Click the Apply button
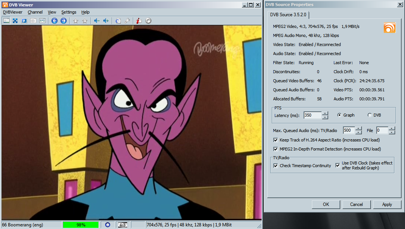Image resolution: width=405 pixels, height=229 pixels. 387,204
